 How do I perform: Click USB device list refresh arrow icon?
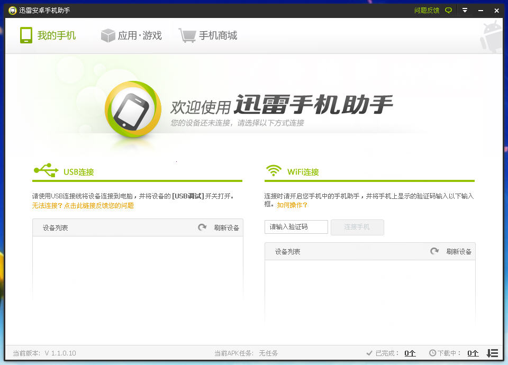point(202,227)
